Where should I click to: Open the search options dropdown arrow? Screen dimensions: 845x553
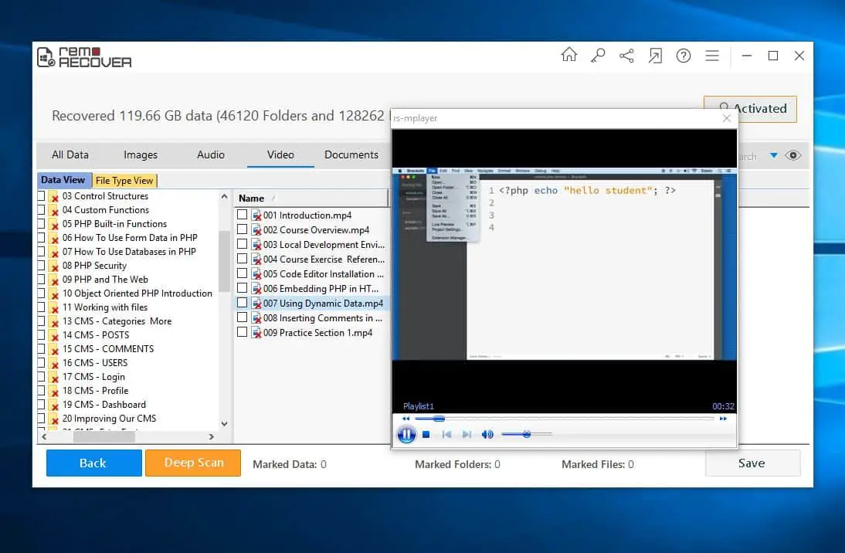point(774,155)
